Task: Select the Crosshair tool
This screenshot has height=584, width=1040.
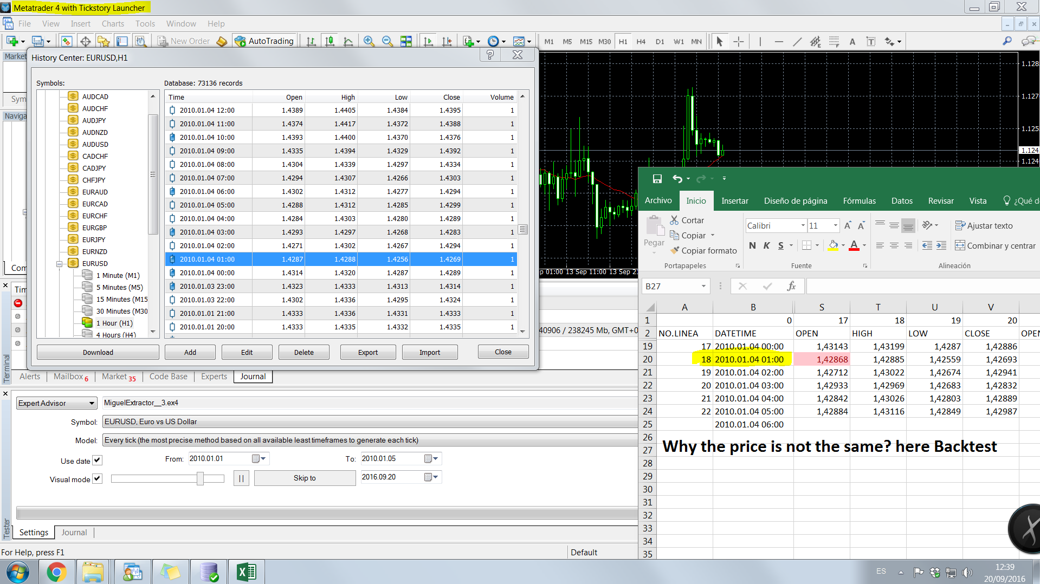Action: point(738,41)
